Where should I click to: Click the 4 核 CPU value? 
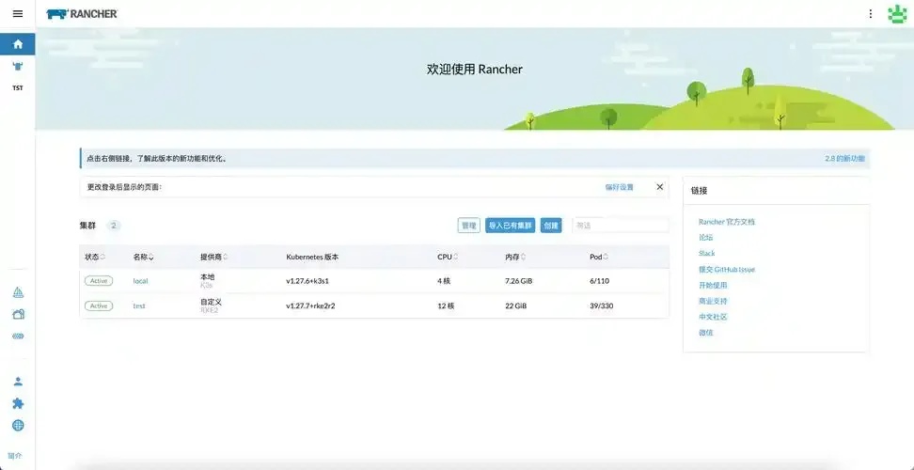tap(444, 281)
